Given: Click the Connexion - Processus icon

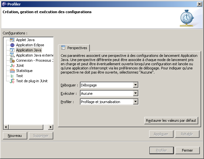Looking at the screenshot, I should [13, 60].
